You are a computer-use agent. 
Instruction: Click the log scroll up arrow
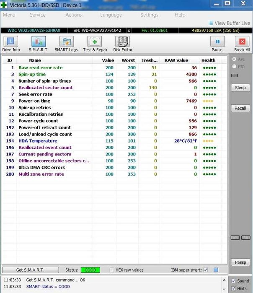224,280
